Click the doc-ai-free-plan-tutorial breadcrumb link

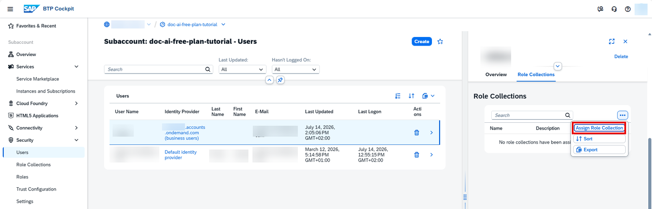[x=192, y=24]
